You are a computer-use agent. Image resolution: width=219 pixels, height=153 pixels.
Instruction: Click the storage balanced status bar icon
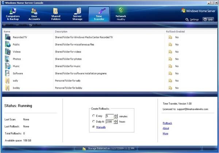(84, 149)
